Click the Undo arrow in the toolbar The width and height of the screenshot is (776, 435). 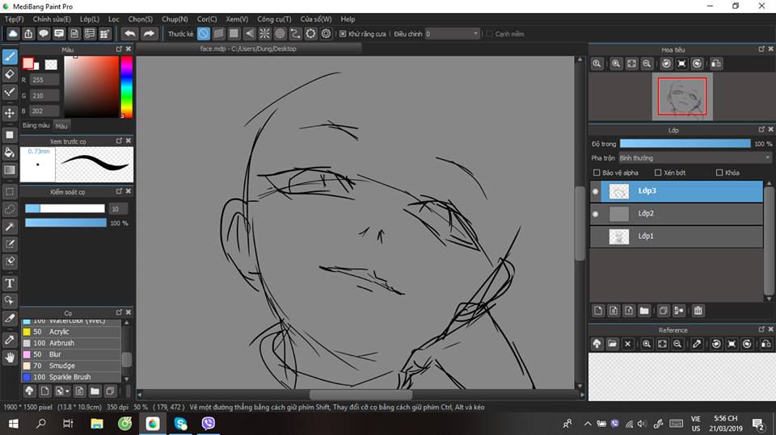click(x=129, y=34)
